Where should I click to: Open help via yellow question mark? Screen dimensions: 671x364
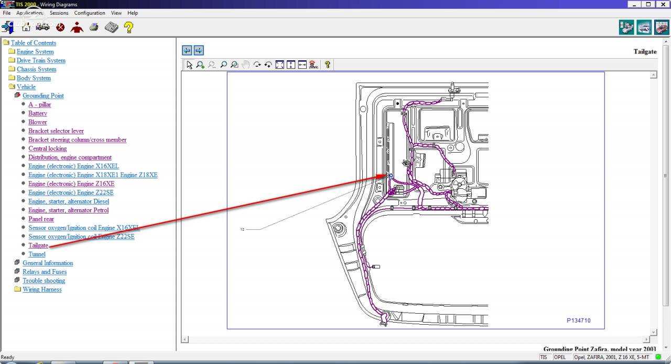128,27
